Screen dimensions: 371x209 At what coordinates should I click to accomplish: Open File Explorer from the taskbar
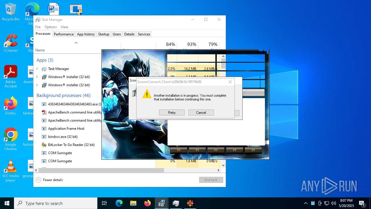point(133,203)
